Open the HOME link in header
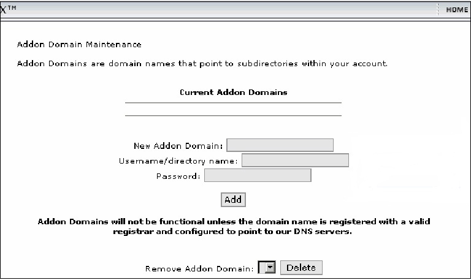Viewport: 471px width, 280px height. (457, 10)
